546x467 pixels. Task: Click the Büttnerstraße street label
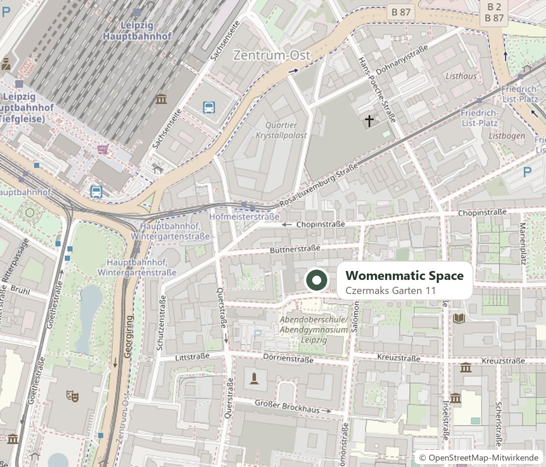tap(295, 248)
